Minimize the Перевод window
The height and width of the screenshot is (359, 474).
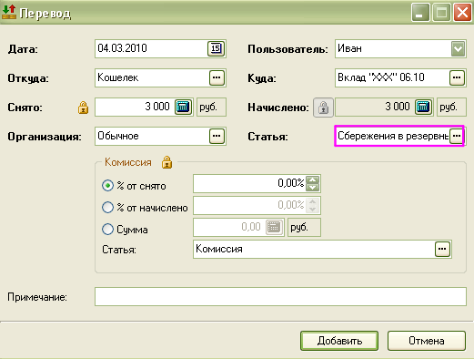[420, 13]
